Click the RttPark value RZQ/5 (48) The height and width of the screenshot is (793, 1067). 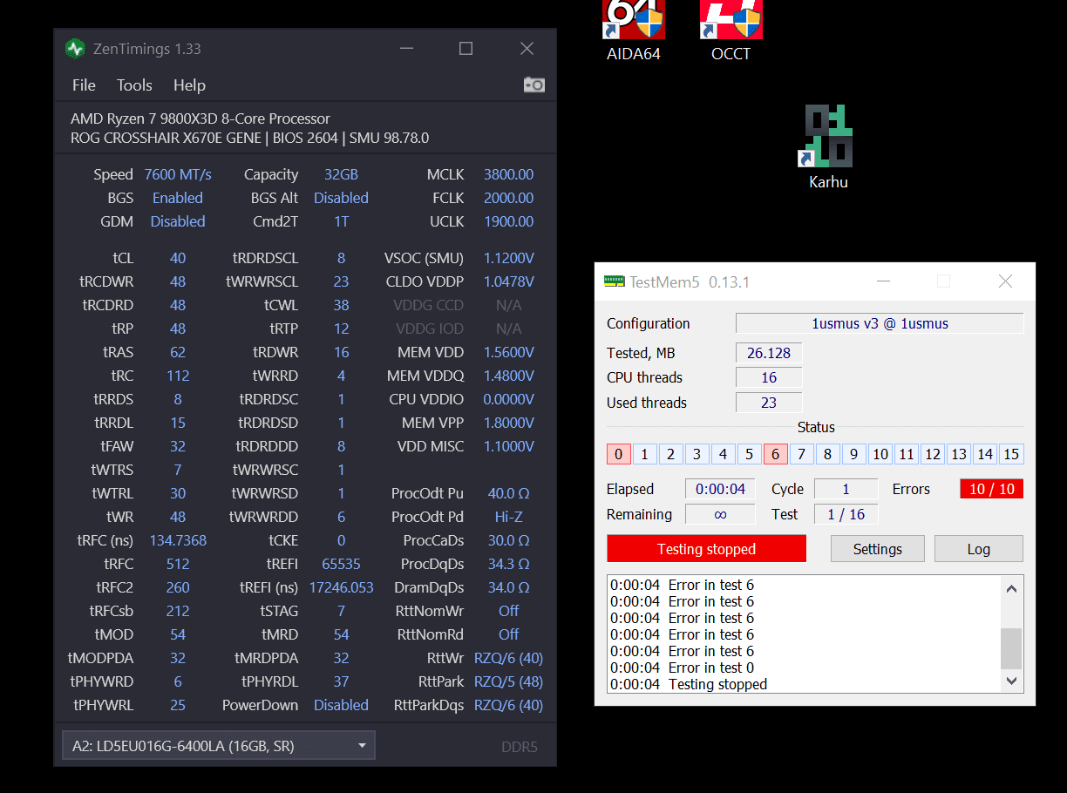click(508, 681)
